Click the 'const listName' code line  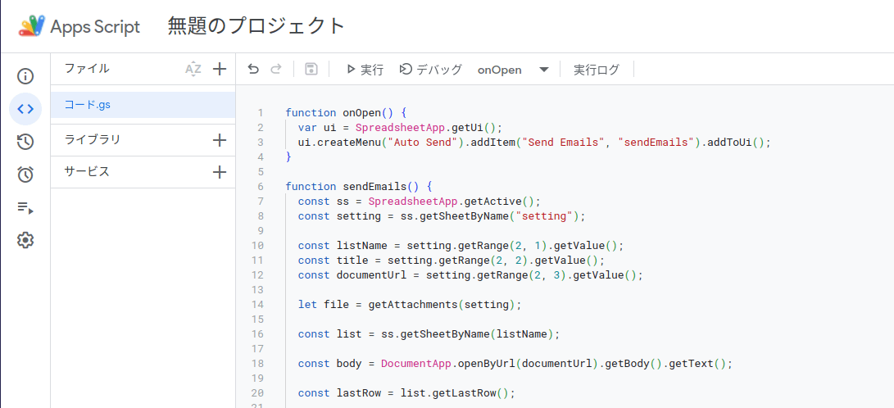click(x=461, y=246)
